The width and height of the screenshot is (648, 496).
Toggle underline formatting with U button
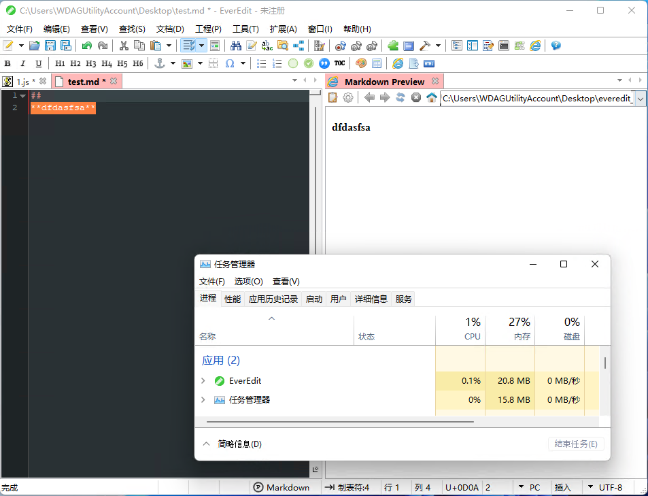point(39,63)
